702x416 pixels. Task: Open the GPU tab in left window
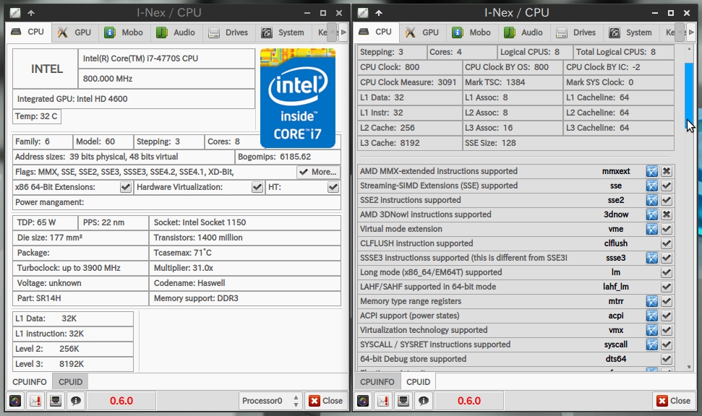pyautogui.click(x=74, y=32)
